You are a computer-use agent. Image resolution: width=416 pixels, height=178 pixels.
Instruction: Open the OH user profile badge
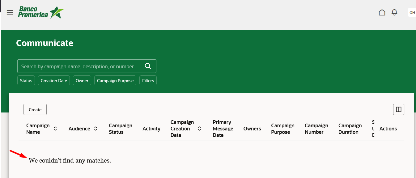[x=412, y=12]
